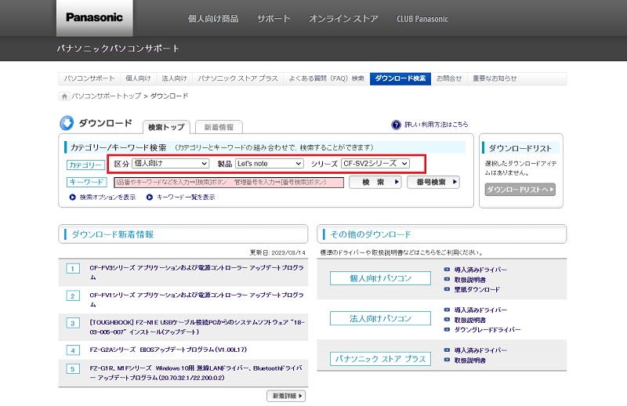Open the 製品 dropdown showing Let's note
The height and width of the screenshot is (406, 627).
pos(269,163)
